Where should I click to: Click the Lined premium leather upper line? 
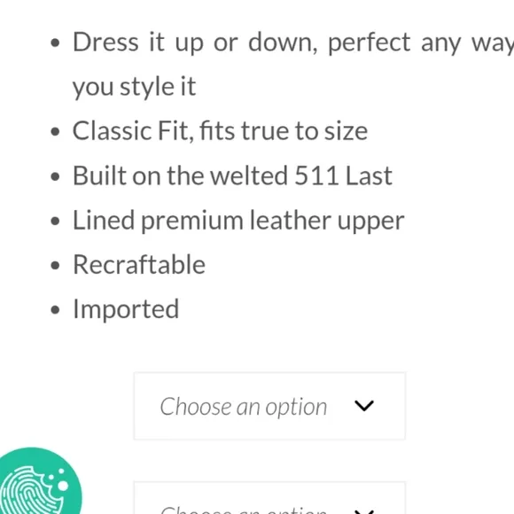click(238, 221)
